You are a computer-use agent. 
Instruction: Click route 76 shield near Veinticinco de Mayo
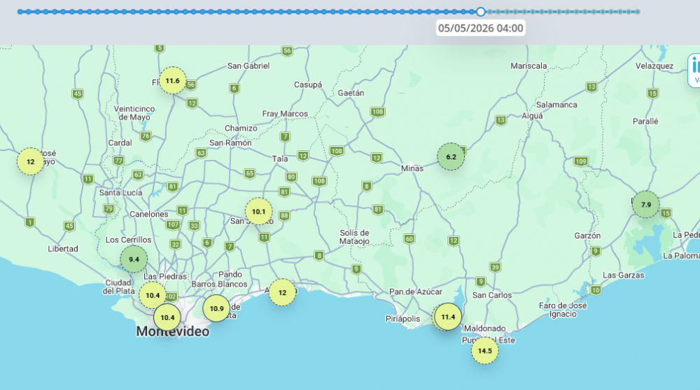click(x=146, y=136)
